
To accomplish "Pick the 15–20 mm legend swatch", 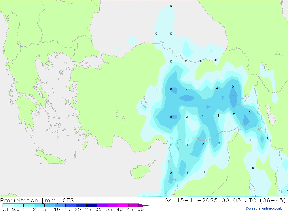I will pos(71,205).
